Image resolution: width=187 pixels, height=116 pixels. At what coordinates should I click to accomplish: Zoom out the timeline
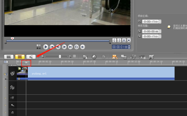[43, 56]
